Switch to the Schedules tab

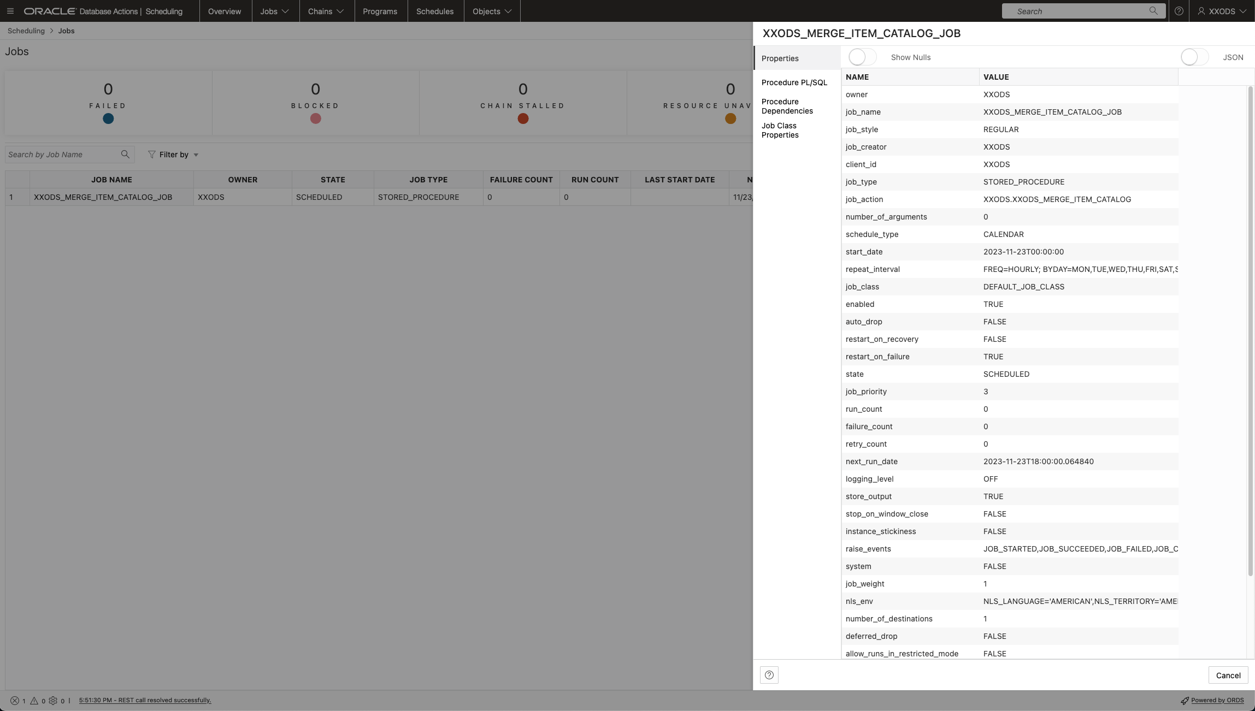tap(434, 11)
